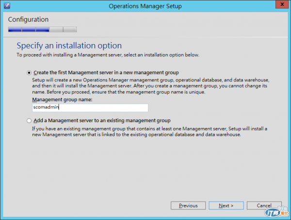The height and width of the screenshot is (220, 291).
Task: Click the 'Configuration' section title
Action: (x=28, y=19)
